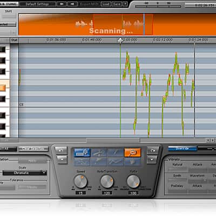The width and height of the screenshot is (216, 216).
Task: Click the 0:02:12.000 ruler time label
Action: tap(163, 39)
